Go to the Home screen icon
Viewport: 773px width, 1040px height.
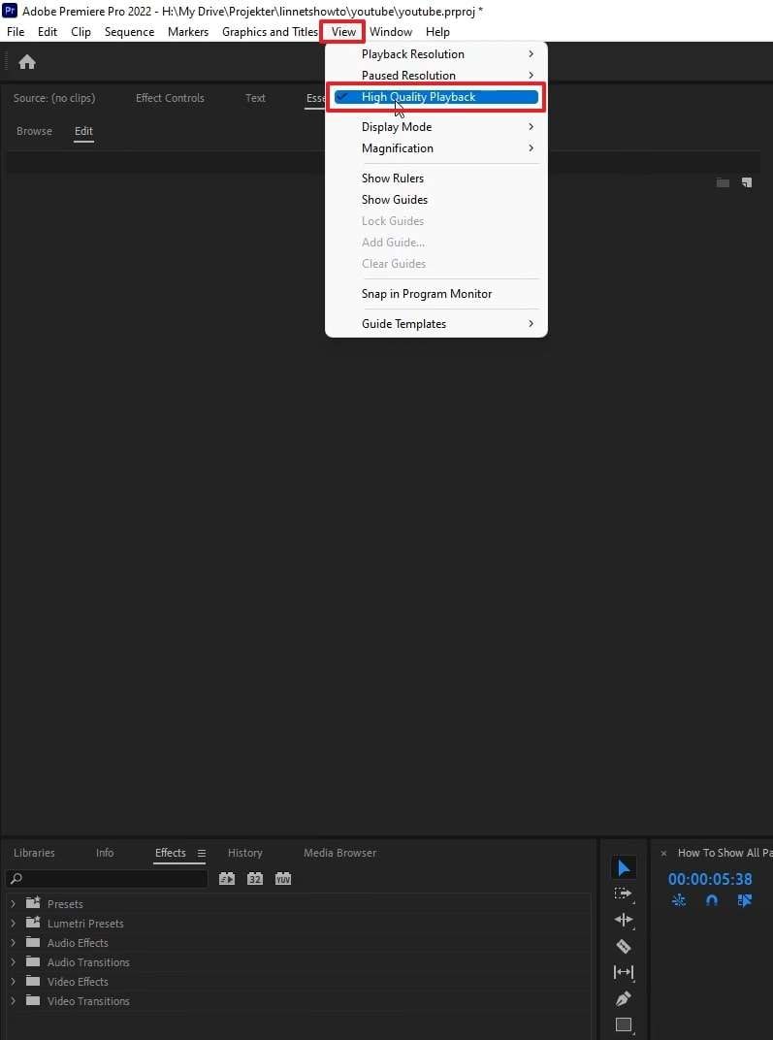pos(27,62)
